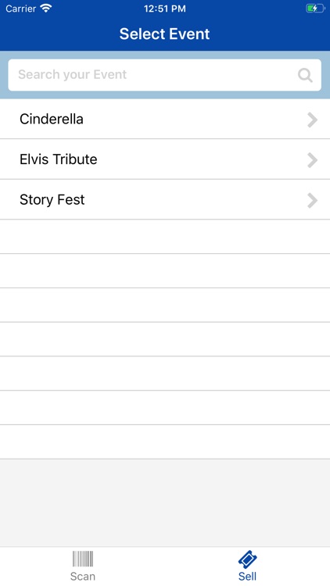This screenshot has height=586, width=330.
Task: Tap the battery charging indicator icon
Action: (x=315, y=9)
